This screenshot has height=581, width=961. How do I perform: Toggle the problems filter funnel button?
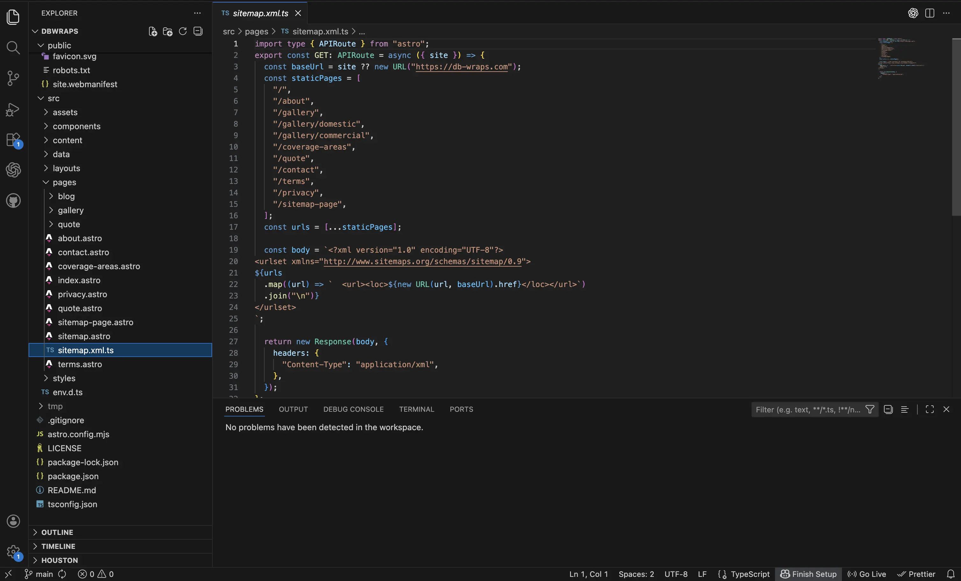coord(870,409)
